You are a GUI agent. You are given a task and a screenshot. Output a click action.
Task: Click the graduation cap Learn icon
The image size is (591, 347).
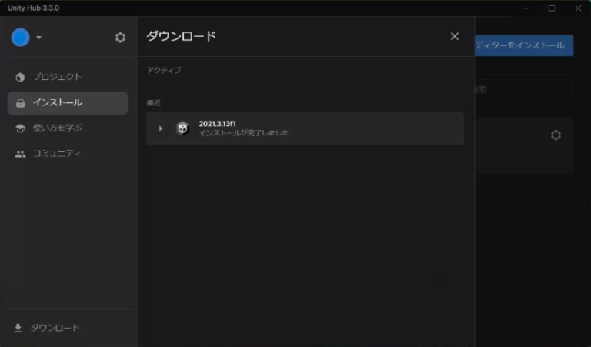20,128
